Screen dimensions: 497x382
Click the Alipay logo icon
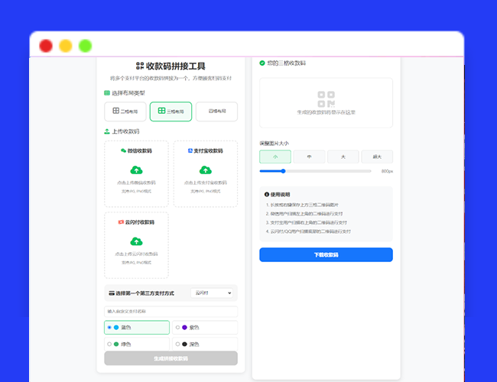(190, 151)
